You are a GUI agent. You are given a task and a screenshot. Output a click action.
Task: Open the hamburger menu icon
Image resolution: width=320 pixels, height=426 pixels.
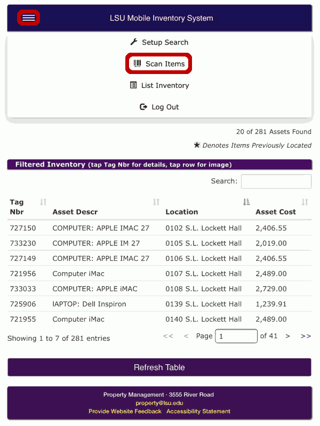point(29,18)
